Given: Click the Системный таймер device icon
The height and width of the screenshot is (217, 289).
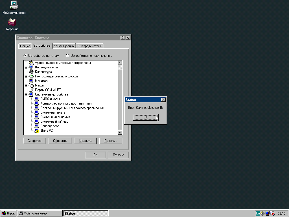Looking at the screenshot, I should pos(36,121).
